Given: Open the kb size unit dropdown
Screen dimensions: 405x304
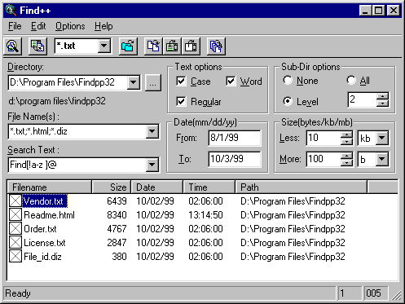Looking at the screenshot, I should point(382,138).
